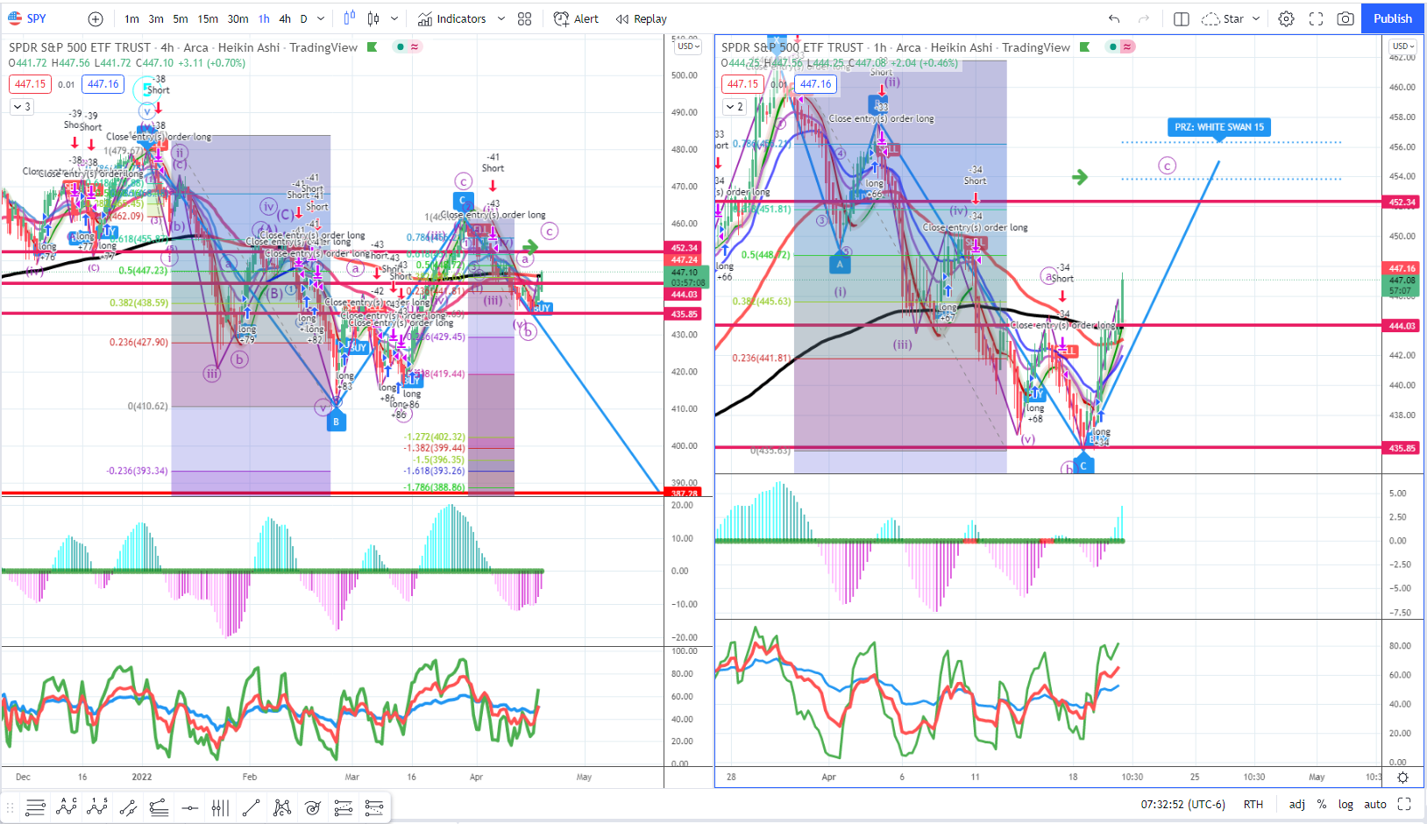Open the indicator templates grid icon
The height and width of the screenshot is (824, 1427).
(x=524, y=19)
